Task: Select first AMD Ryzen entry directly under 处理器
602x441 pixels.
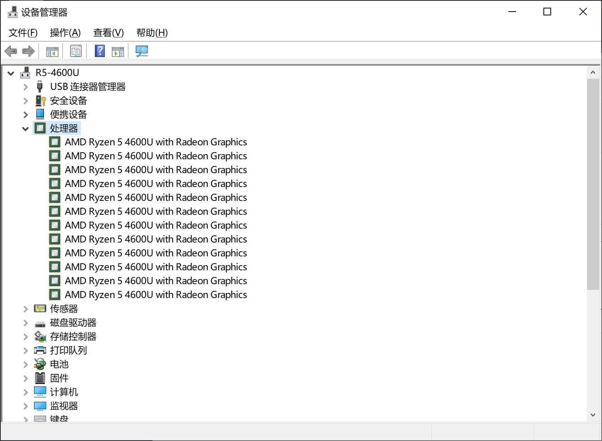Action: coord(156,142)
